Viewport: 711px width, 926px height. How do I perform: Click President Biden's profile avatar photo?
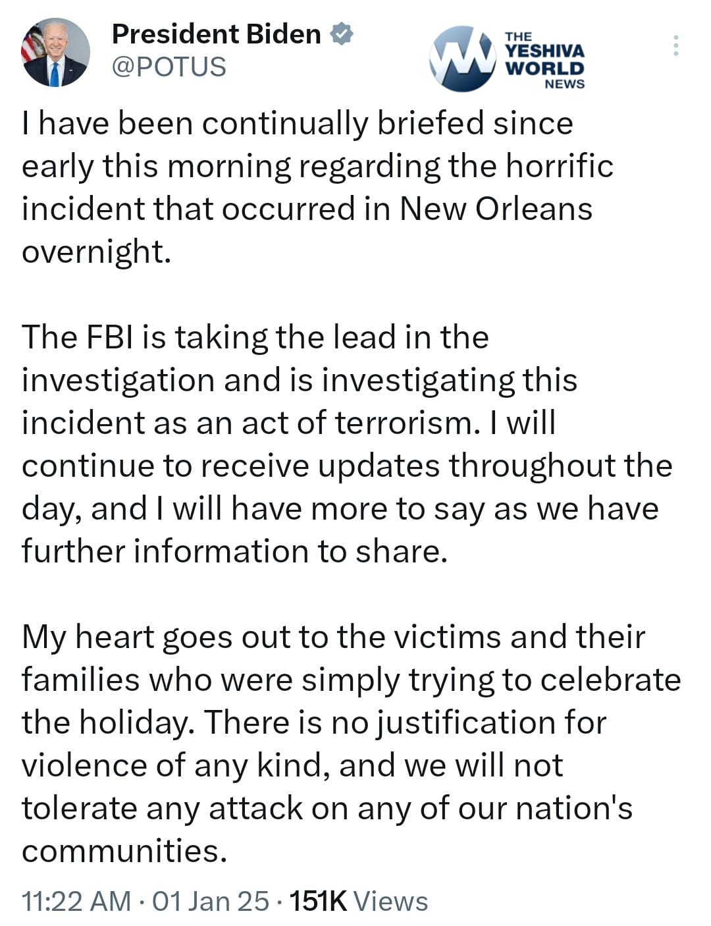(x=55, y=53)
